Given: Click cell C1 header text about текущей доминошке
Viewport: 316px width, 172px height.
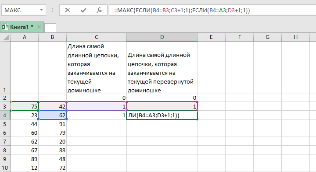Looking at the screenshot, I should coord(97,67).
